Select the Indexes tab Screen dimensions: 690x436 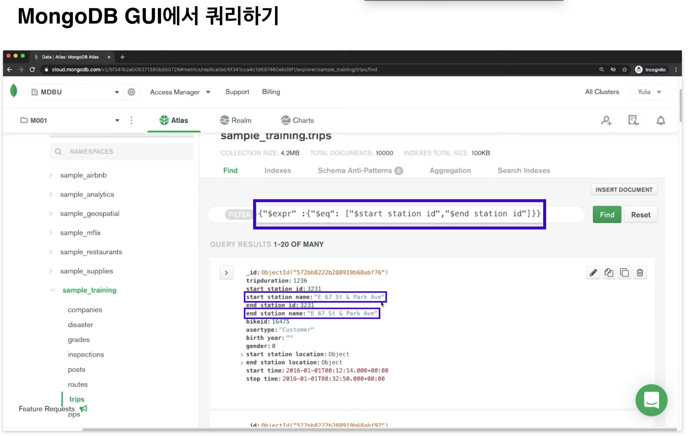point(278,171)
